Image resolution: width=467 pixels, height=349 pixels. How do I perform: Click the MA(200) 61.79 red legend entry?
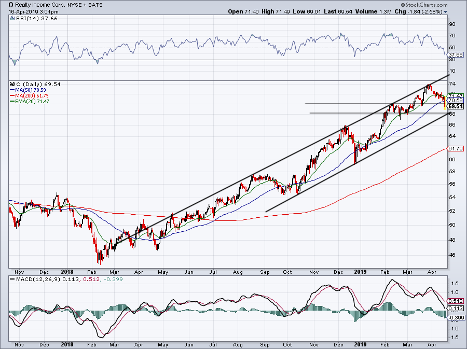29,96
